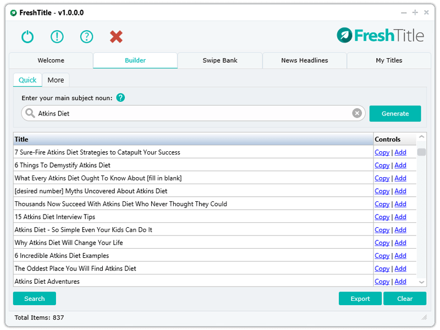Click the Clear button
This screenshot has height=330, width=440.
tap(405, 299)
